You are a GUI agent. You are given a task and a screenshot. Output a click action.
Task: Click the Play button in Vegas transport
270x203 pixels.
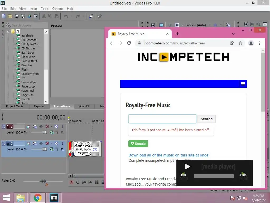click(90, 182)
